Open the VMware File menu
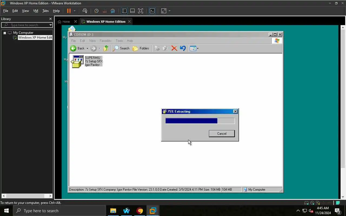Screen dimensions: 346x216 pos(5,11)
